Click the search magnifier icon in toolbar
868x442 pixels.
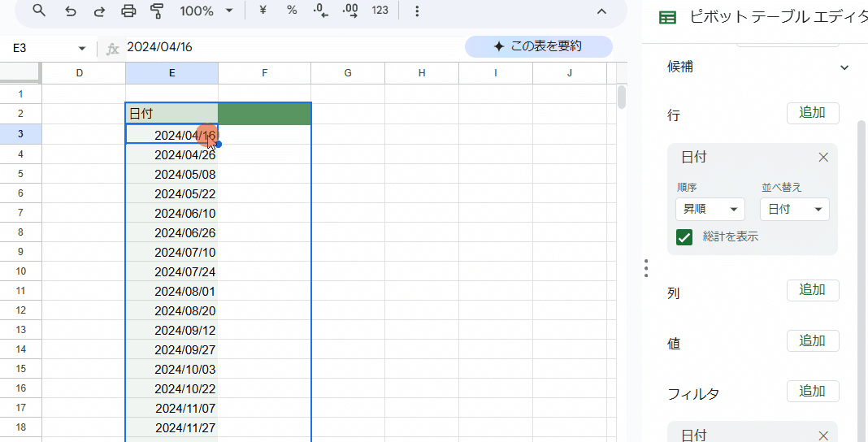(x=39, y=11)
